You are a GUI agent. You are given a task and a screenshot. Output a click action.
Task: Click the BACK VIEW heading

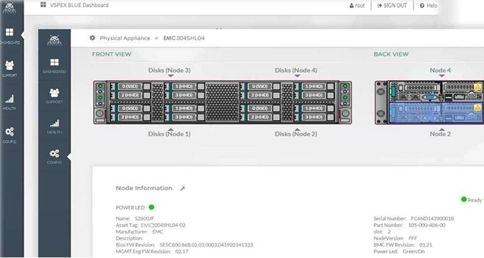click(x=391, y=54)
